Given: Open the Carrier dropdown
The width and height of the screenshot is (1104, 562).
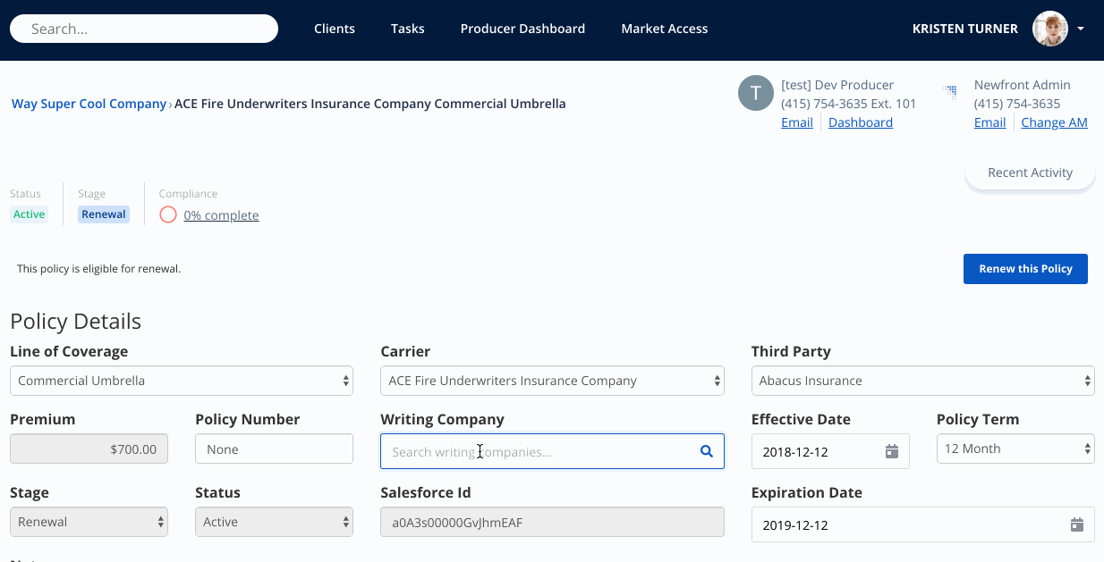Looking at the screenshot, I should pyautogui.click(x=552, y=381).
